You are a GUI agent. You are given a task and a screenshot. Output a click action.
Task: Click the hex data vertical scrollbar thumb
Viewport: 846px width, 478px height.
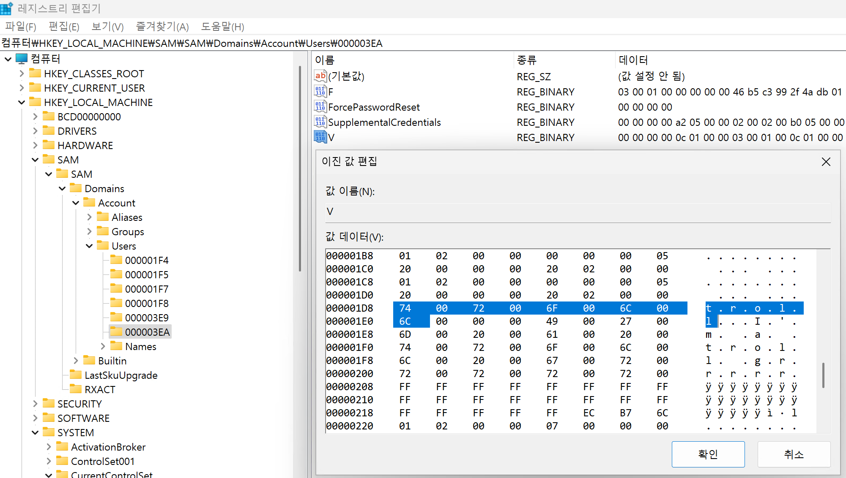pos(823,375)
